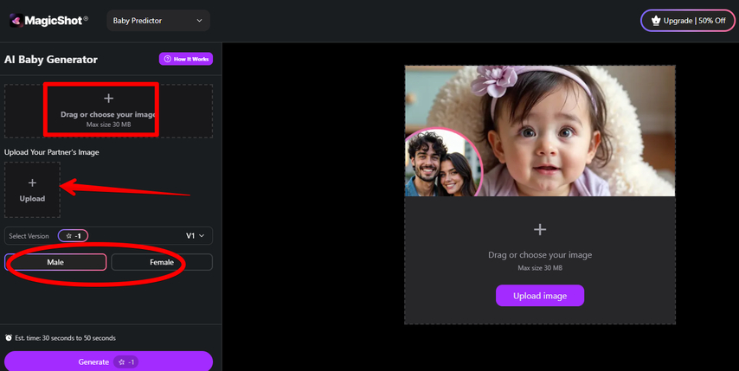Click the plus icon in the main preview drop zone
Viewport: 739px width, 371px height.
tap(540, 230)
